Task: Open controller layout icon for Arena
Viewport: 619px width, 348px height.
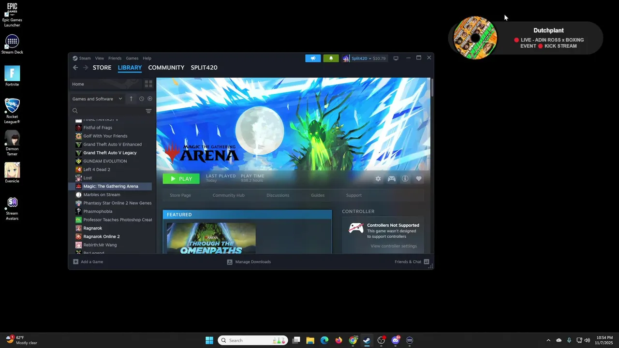Action: (x=392, y=179)
